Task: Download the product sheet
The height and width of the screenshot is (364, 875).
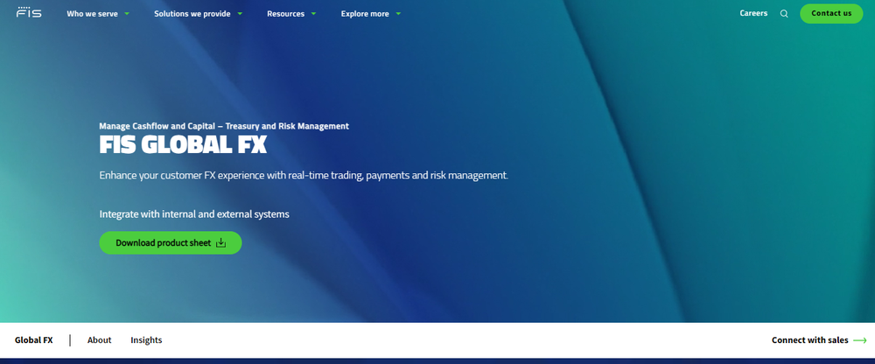Action: 171,243
